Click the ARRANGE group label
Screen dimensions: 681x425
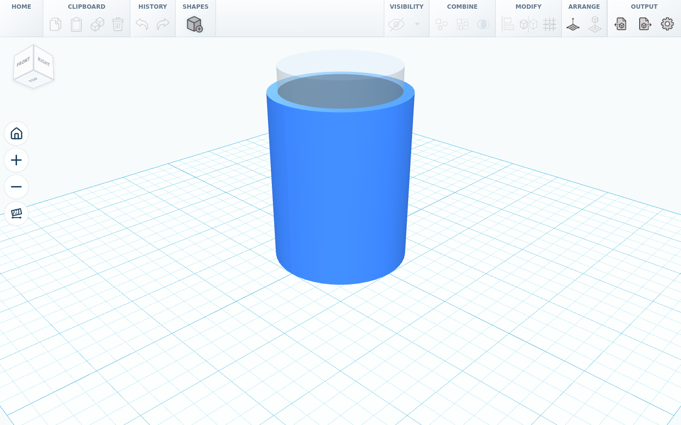pos(584,7)
